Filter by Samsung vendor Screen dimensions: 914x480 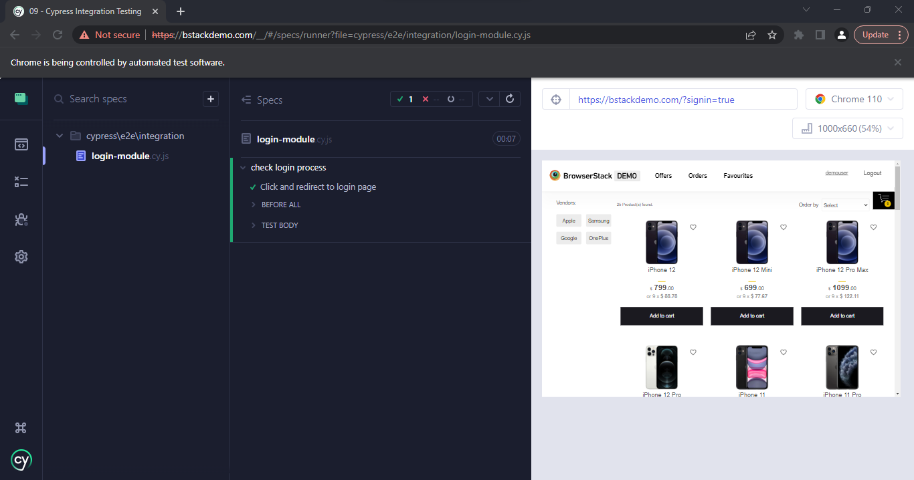point(599,221)
